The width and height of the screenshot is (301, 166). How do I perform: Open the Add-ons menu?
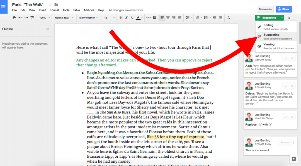[x=89, y=10]
